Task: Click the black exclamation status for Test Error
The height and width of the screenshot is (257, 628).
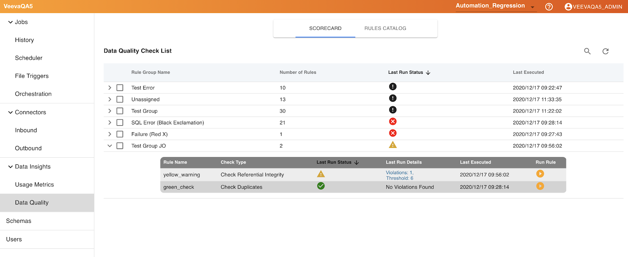Action: coord(392,87)
